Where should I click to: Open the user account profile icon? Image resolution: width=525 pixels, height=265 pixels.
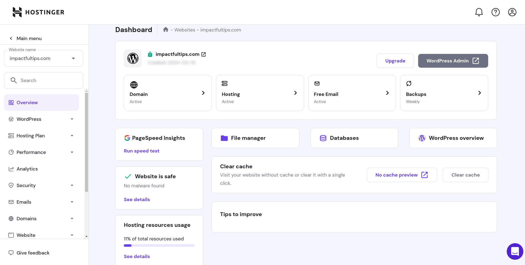[x=512, y=12]
